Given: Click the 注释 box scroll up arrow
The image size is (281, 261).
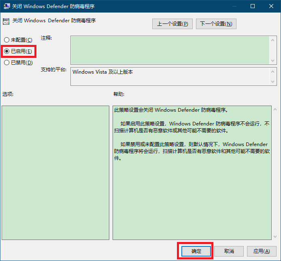Looking at the screenshot, I should tap(273, 40).
